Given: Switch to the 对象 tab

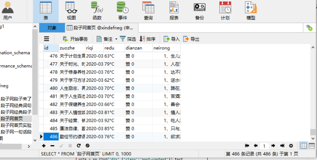Looking at the screenshot, I should [52, 28].
